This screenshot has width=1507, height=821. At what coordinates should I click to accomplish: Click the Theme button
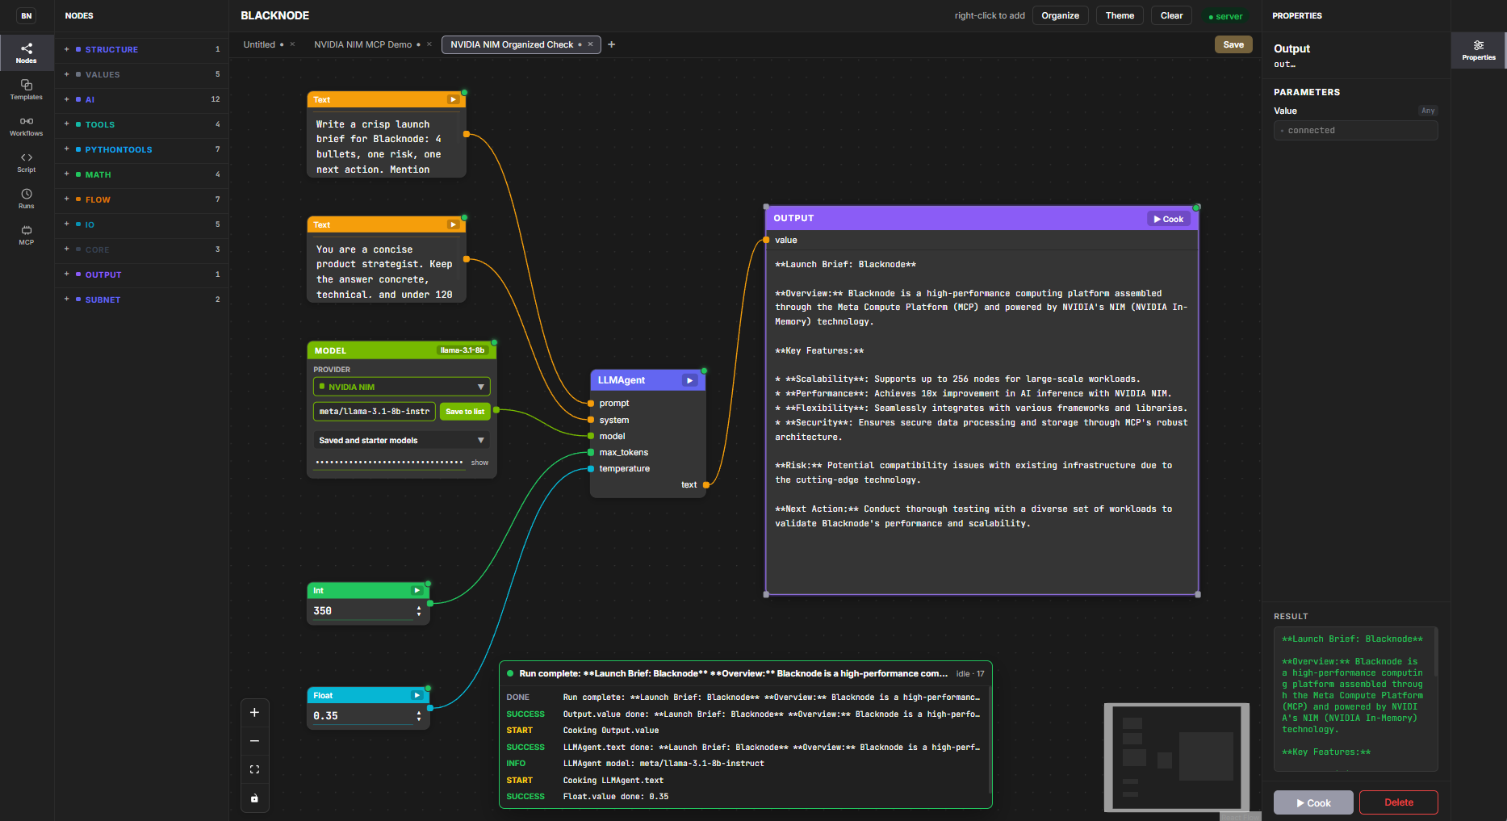pos(1120,15)
